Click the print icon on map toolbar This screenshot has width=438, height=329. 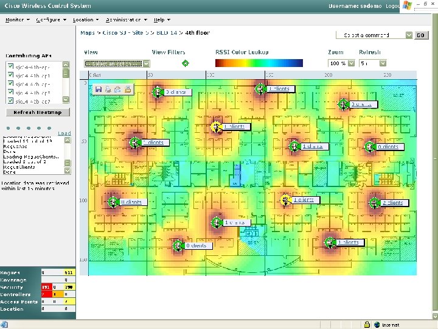tap(108, 90)
